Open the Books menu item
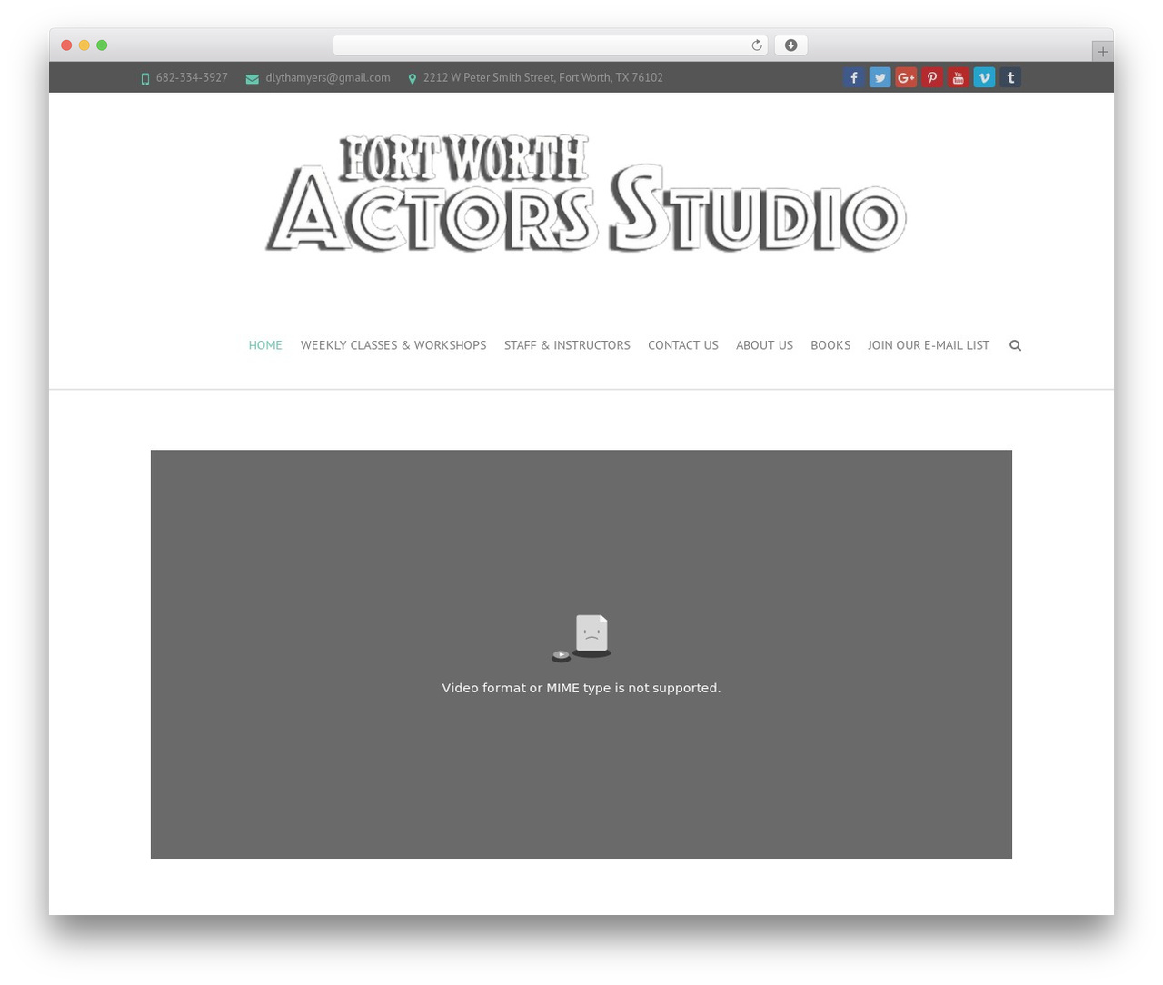This screenshot has width=1163, height=985. [x=830, y=345]
